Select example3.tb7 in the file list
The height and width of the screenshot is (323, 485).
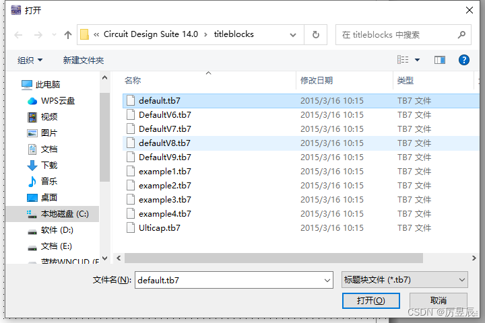click(x=164, y=199)
